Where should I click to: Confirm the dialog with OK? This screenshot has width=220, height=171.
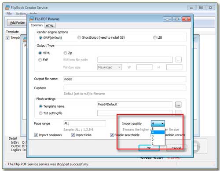149,148
